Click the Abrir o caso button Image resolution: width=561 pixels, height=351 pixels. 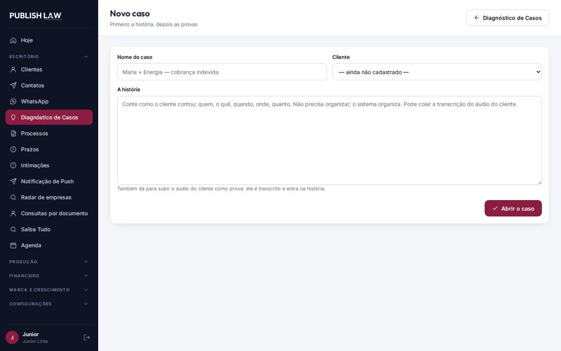tap(513, 208)
